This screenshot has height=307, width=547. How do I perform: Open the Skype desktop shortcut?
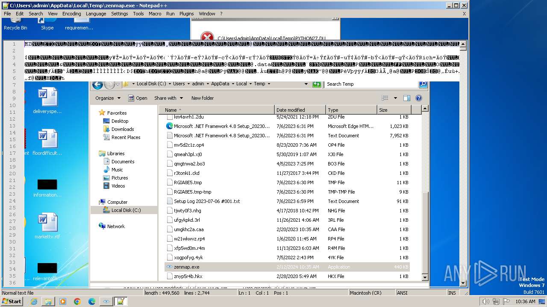point(47,25)
